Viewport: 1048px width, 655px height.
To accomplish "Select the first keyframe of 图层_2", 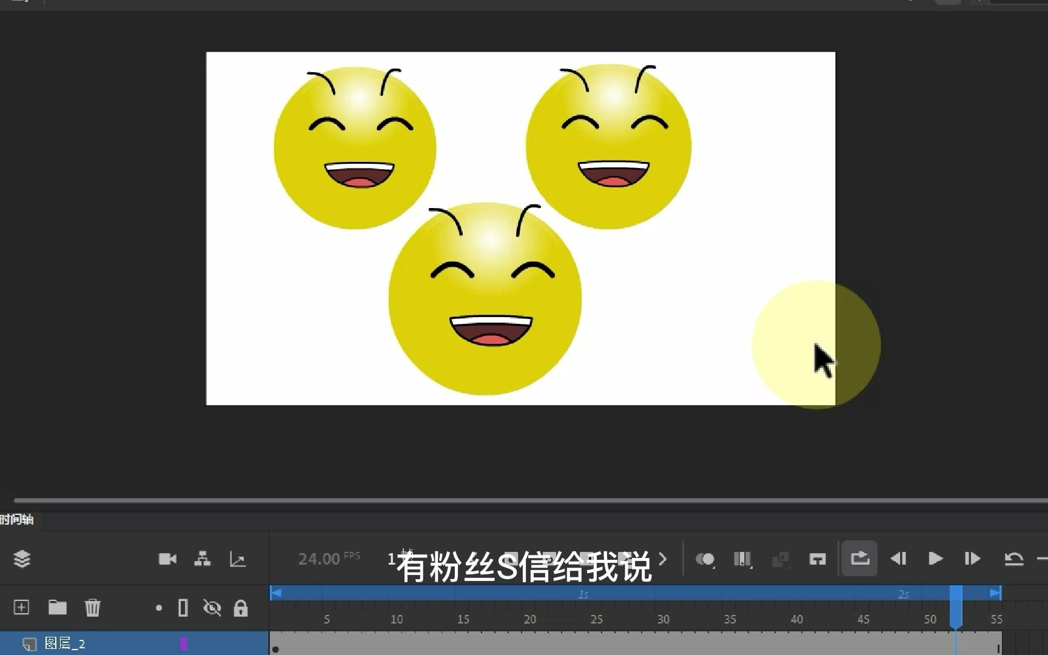I will click(x=275, y=648).
